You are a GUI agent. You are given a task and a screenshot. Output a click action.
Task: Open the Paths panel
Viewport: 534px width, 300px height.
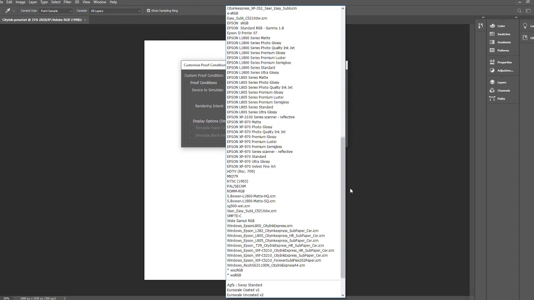(x=498, y=99)
